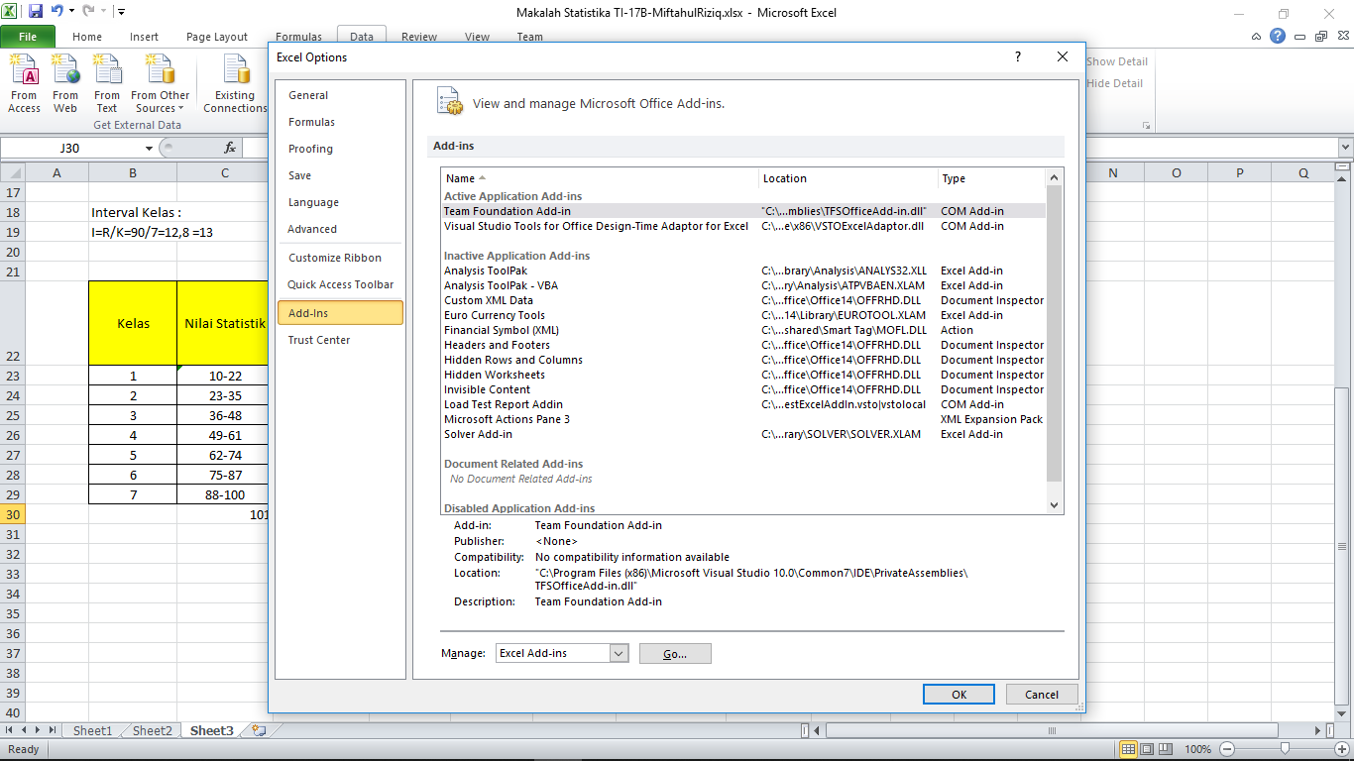This screenshot has height=761, width=1354.
Task: Click the Insert Function fx icon
Action: 230,148
